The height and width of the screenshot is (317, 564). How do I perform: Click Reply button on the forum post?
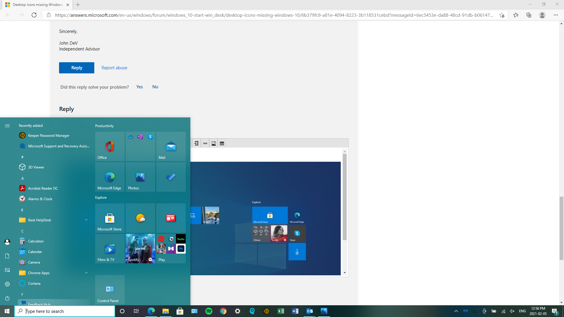[x=76, y=68]
